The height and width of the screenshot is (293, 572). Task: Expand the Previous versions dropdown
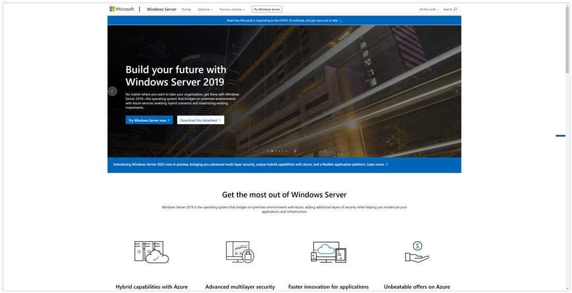point(232,9)
